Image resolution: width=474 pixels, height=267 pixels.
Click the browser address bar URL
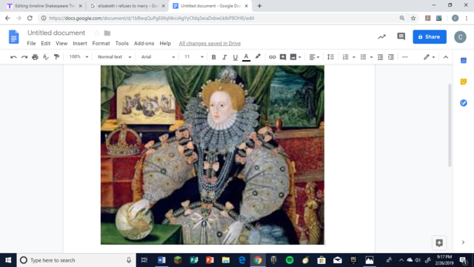[151, 18]
